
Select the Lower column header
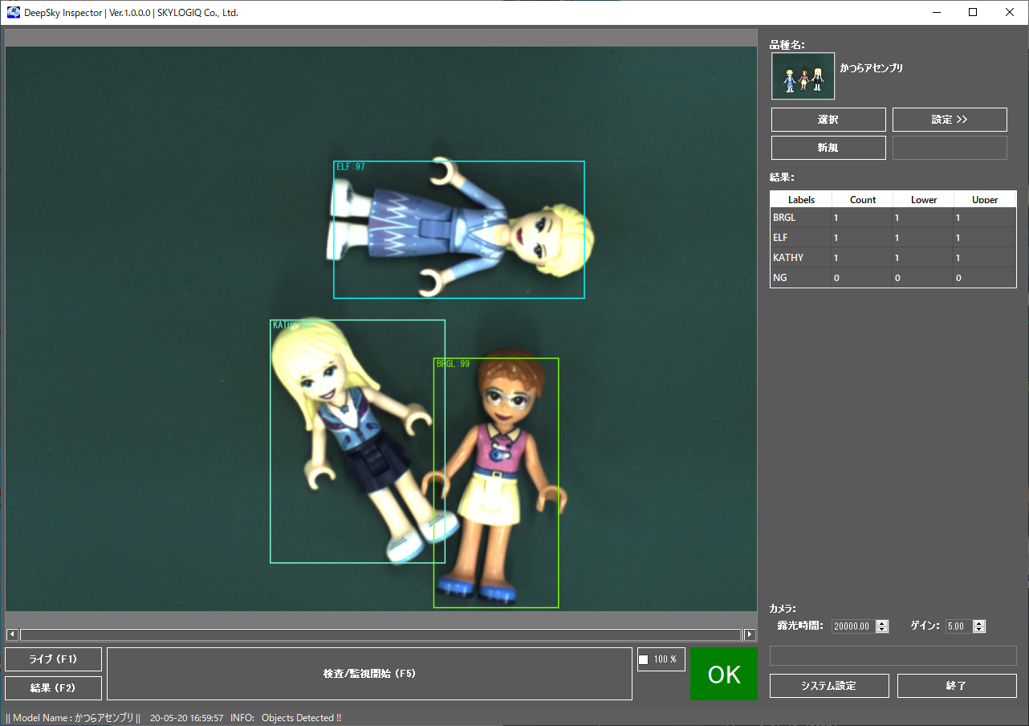tap(924, 199)
